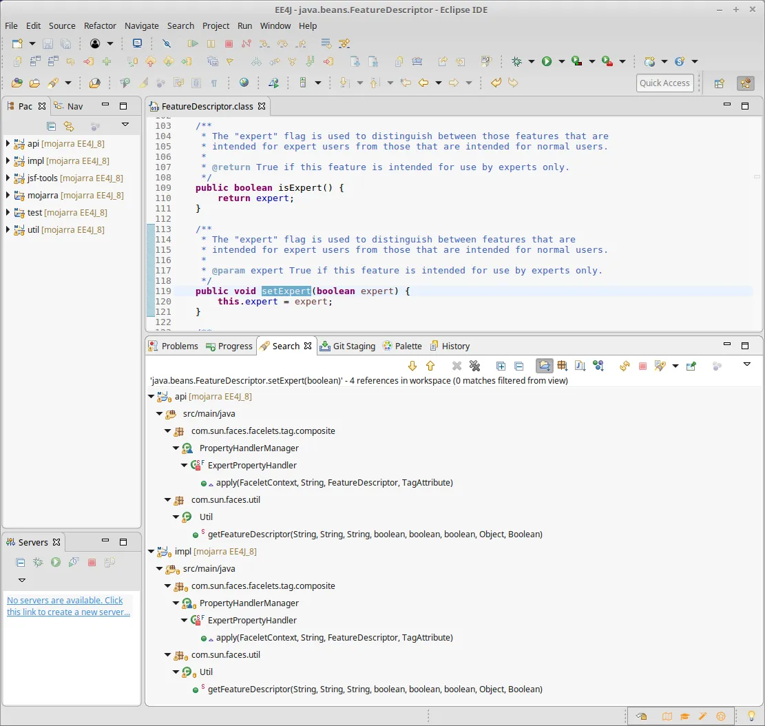Image resolution: width=765 pixels, height=726 pixels.
Task: Click Run Search Again icon in Search view
Action: 625,366
